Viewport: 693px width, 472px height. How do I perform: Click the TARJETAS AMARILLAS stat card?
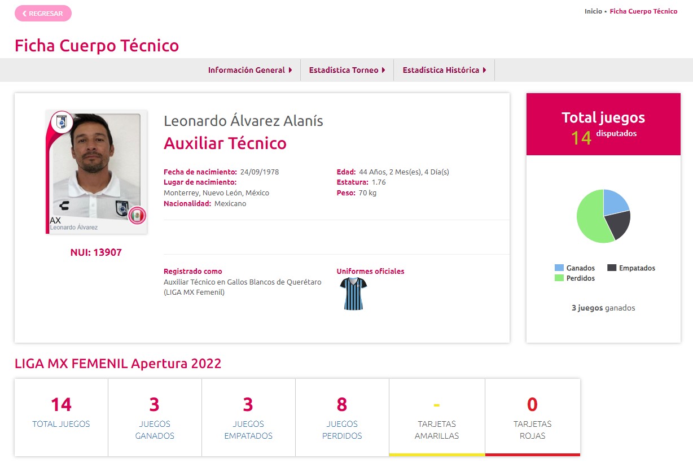pos(437,417)
